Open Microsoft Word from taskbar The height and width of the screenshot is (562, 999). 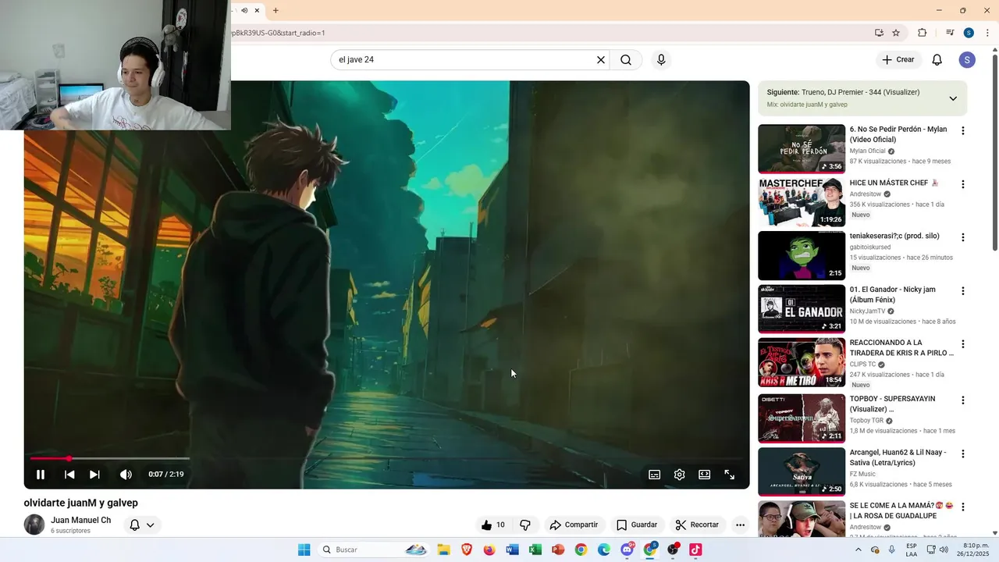point(512,550)
